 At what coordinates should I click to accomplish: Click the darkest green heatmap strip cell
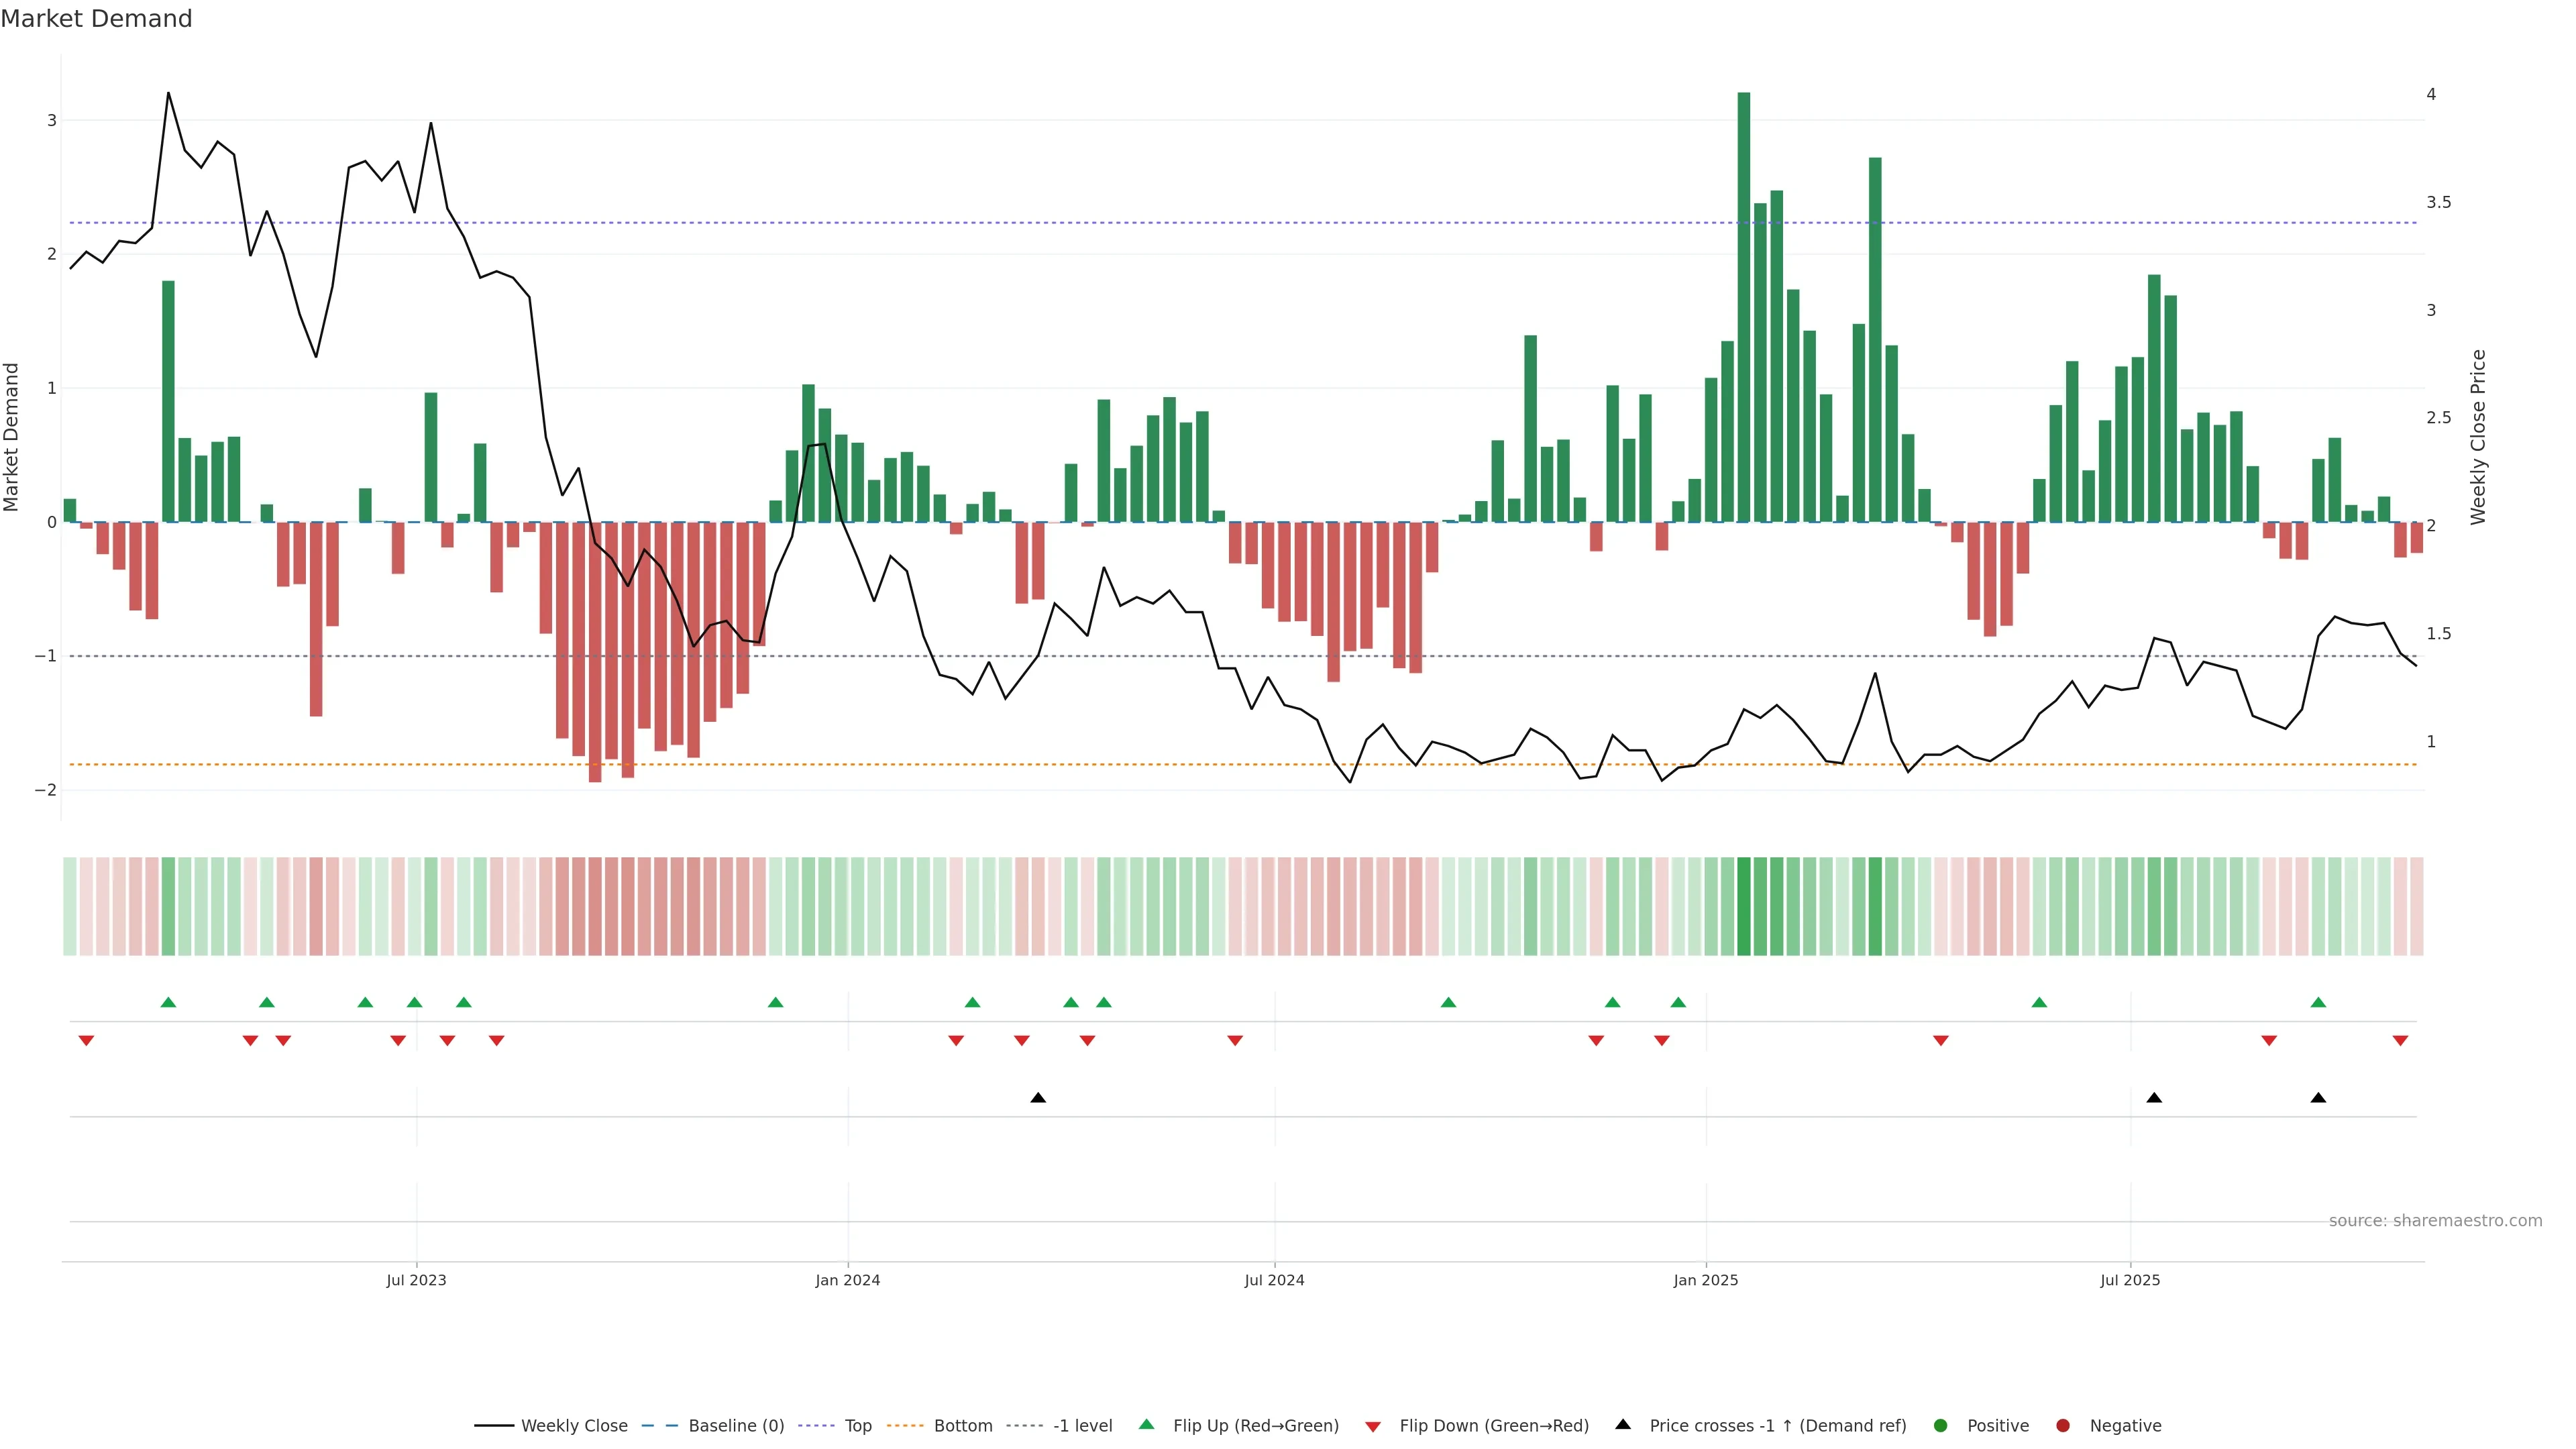pyautogui.click(x=1744, y=906)
